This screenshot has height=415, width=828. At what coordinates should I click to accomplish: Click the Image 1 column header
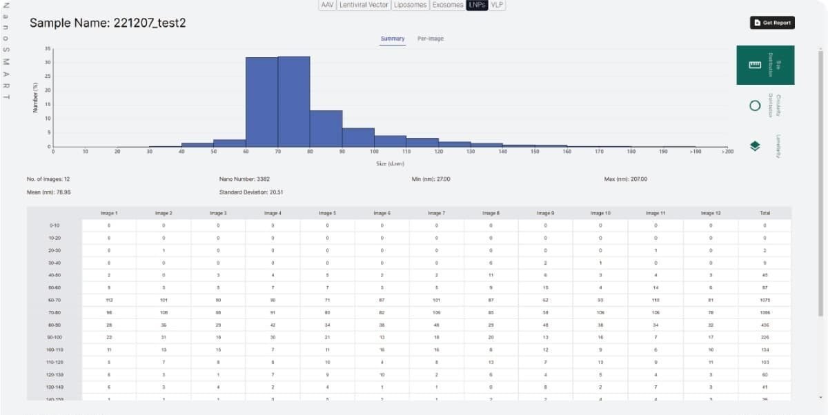tap(108, 213)
